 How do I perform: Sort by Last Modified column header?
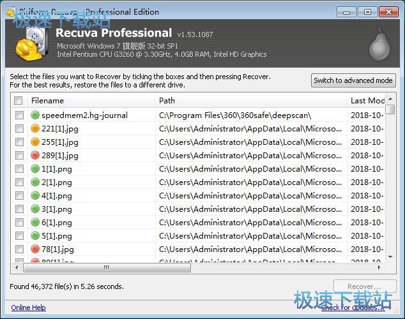(366, 100)
